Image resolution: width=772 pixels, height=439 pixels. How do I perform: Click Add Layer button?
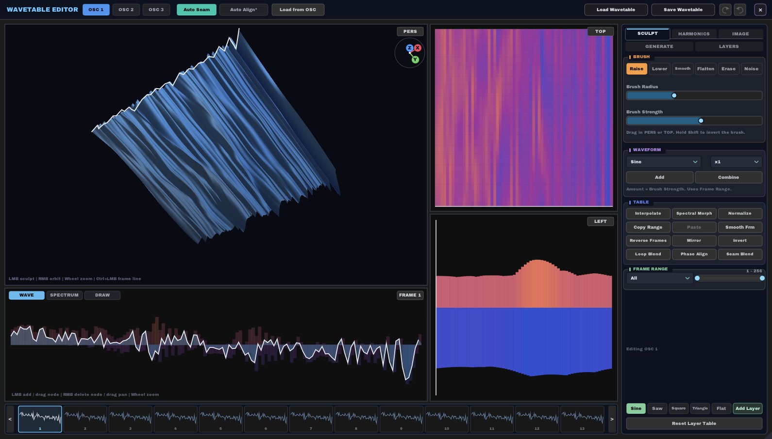[748, 408]
